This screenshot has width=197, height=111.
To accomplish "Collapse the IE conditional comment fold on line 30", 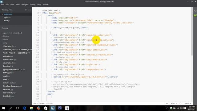I will [40, 82].
